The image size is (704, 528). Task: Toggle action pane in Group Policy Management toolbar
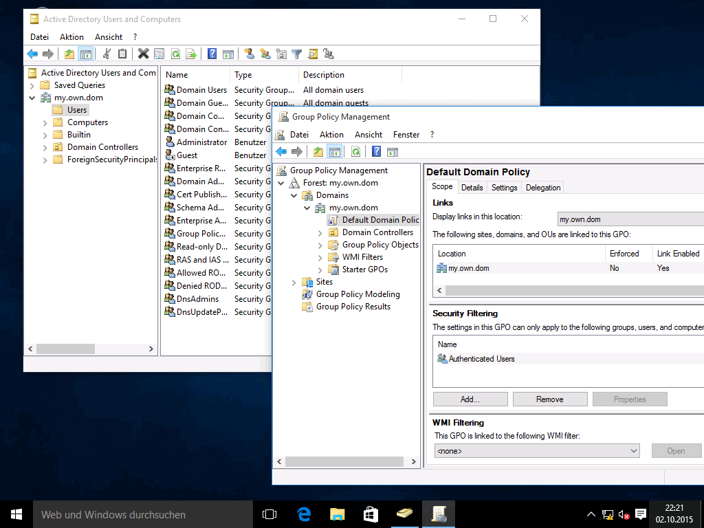coord(393,152)
